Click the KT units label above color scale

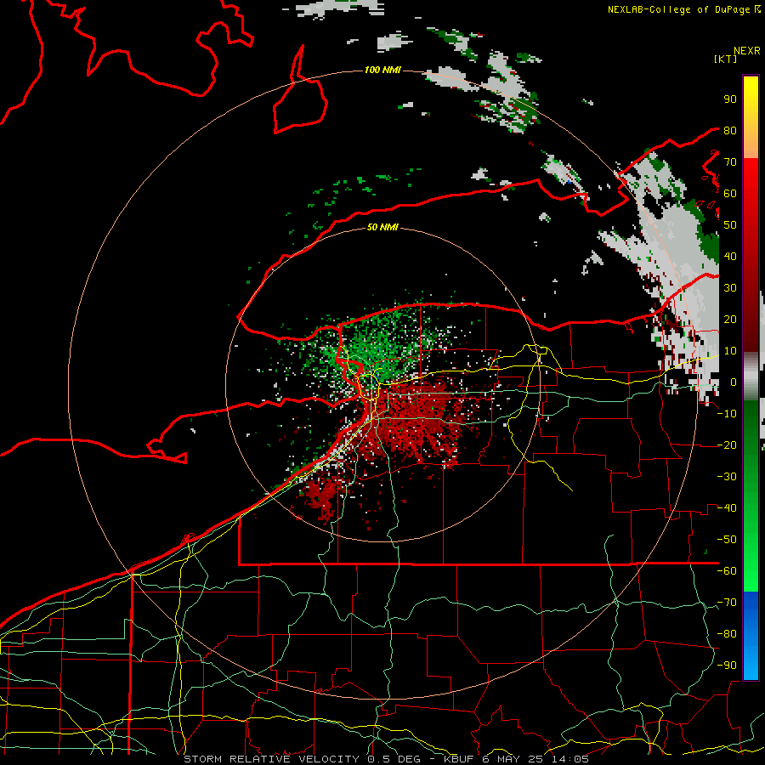[x=726, y=59]
